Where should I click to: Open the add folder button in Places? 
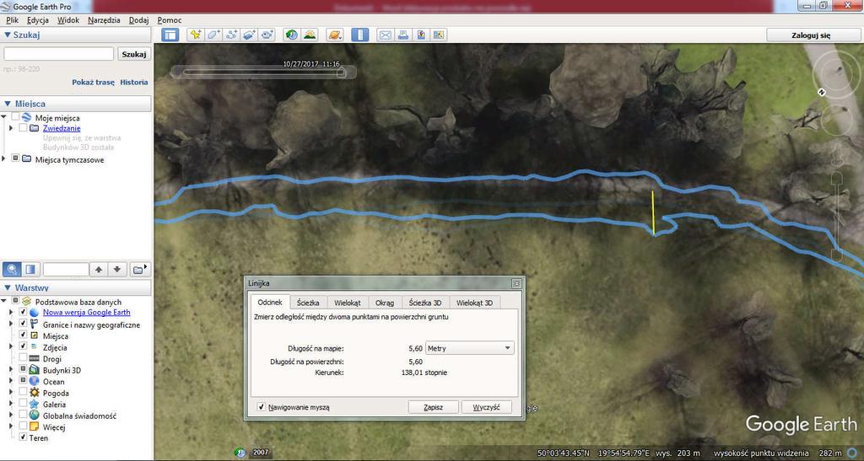(x=140, y=270)
